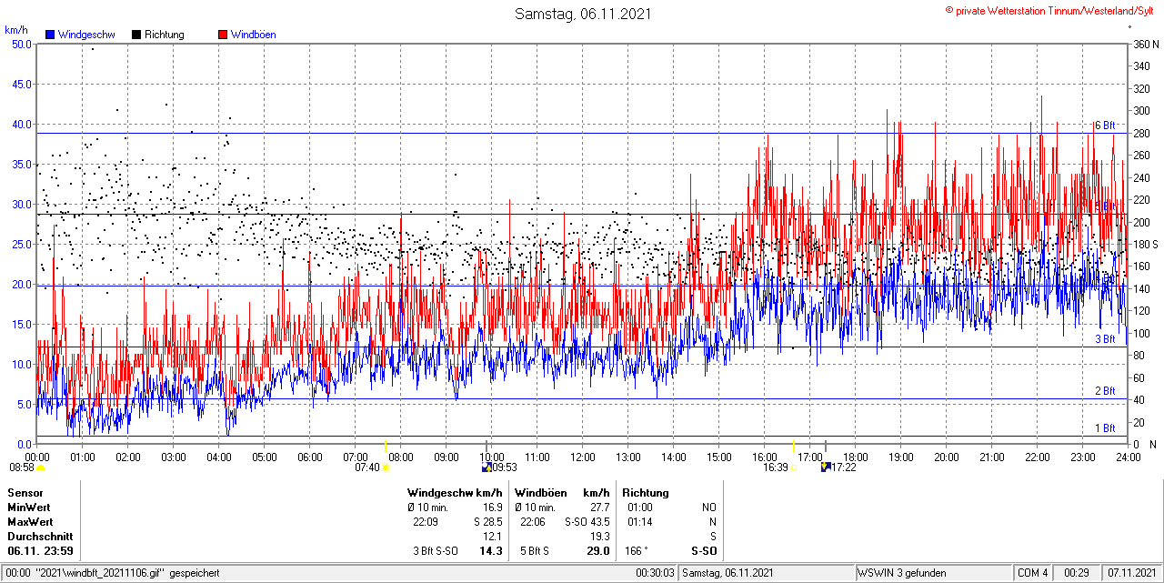
Task: Click the 12:00 tick on time axis
Action: click(583, 457)
